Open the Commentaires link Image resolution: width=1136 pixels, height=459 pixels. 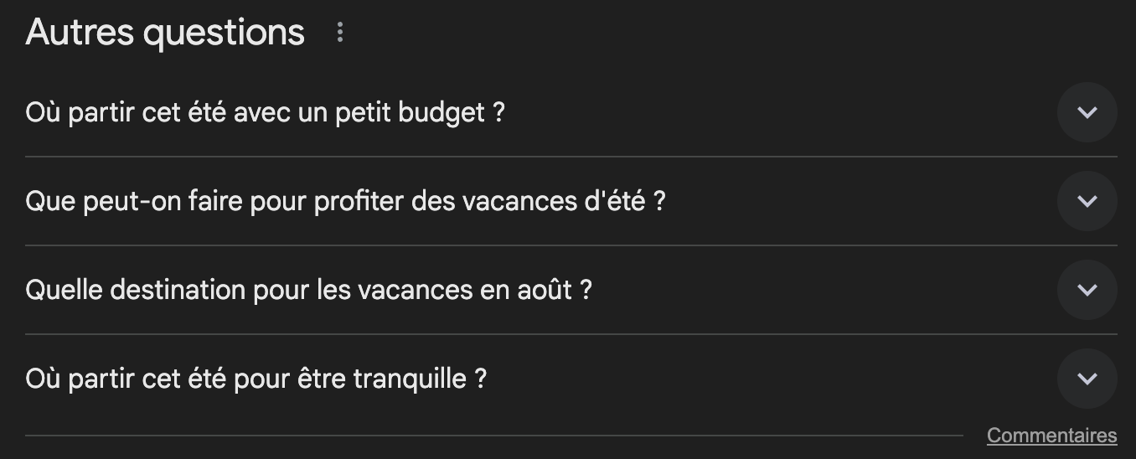click(1051, 436)
